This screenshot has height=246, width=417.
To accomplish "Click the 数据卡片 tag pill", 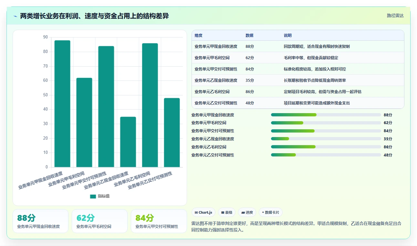I will click(271, 212).
